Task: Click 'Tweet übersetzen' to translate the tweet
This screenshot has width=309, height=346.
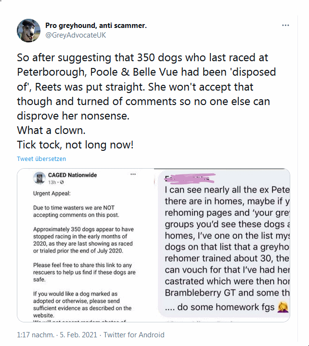Action: [x=41, y=159]
